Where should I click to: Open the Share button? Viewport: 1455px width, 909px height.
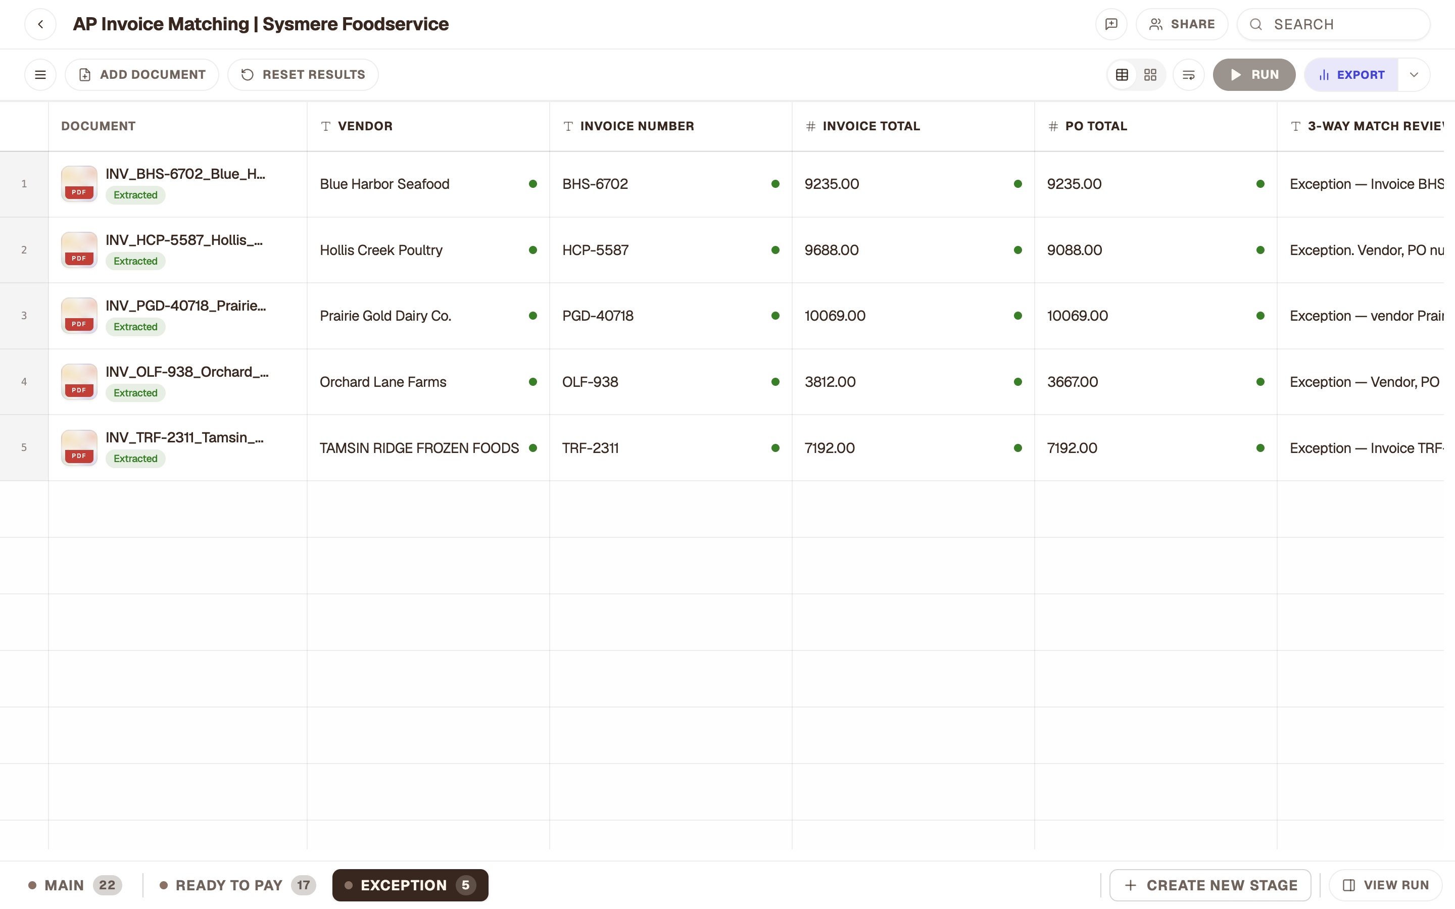click(x=1182, y=24)
